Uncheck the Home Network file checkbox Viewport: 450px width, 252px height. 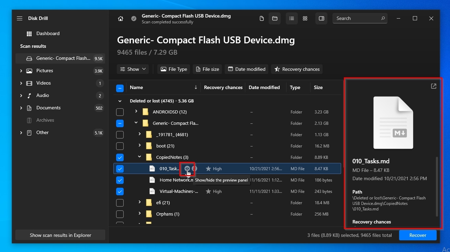[120, 180]
